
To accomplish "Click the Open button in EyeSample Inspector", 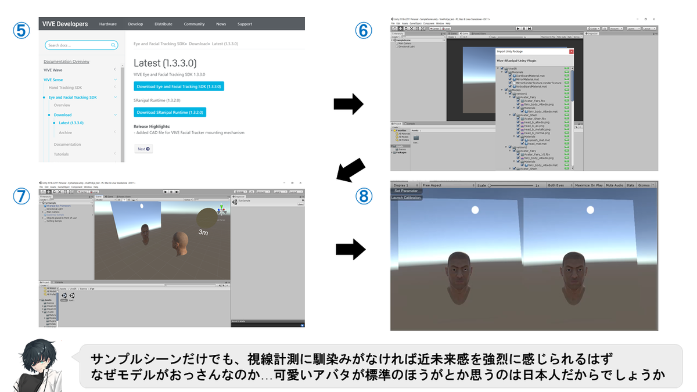I will [x=300, y=204].
